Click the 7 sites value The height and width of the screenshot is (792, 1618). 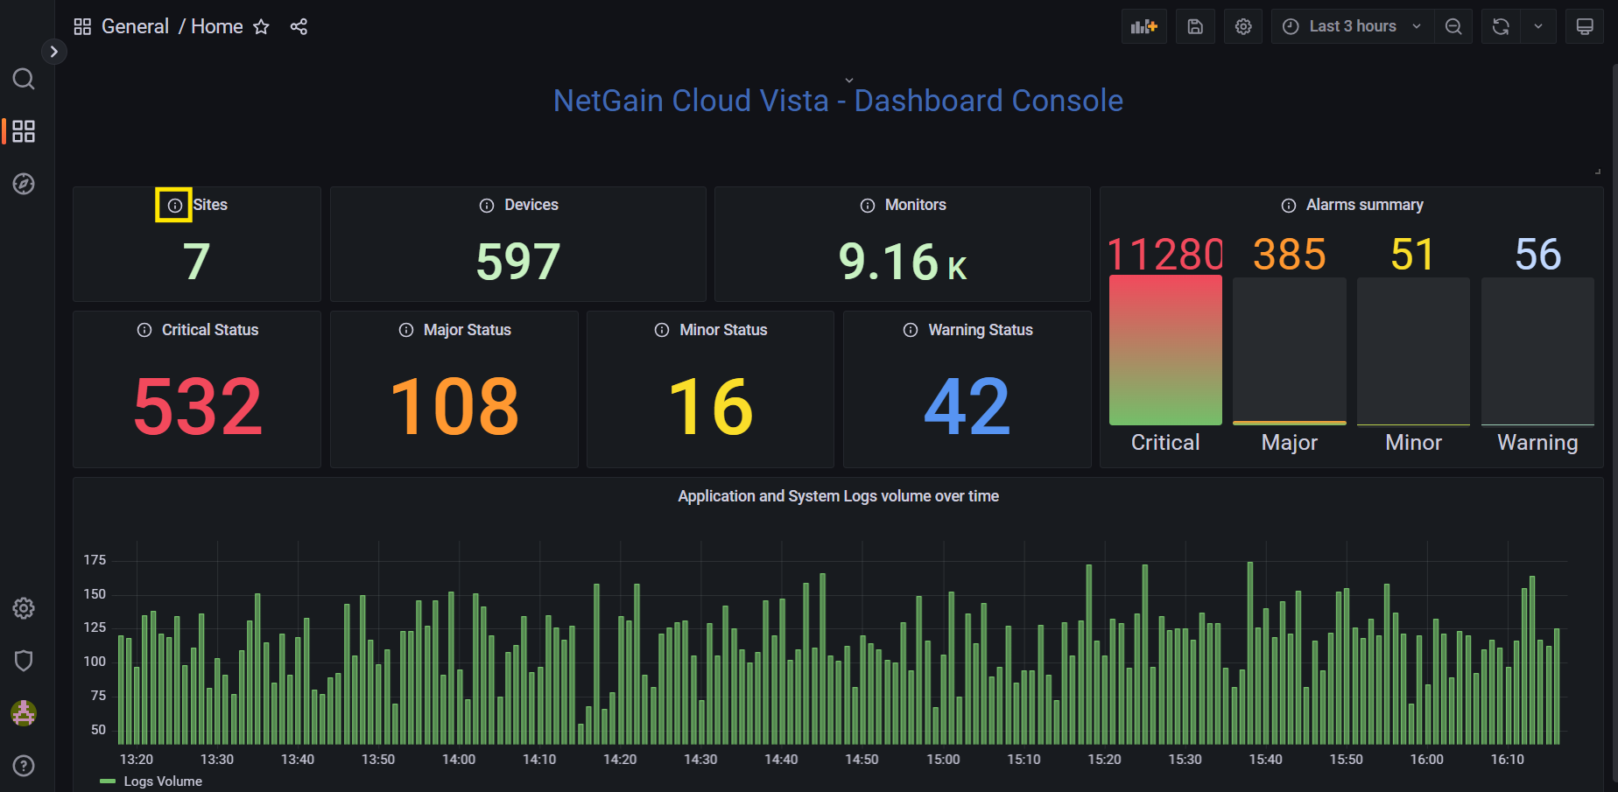[x=196, y=261]
